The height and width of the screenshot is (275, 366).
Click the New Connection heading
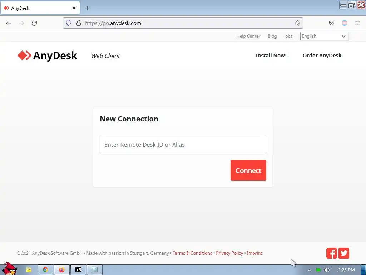[x=129, y=119]
